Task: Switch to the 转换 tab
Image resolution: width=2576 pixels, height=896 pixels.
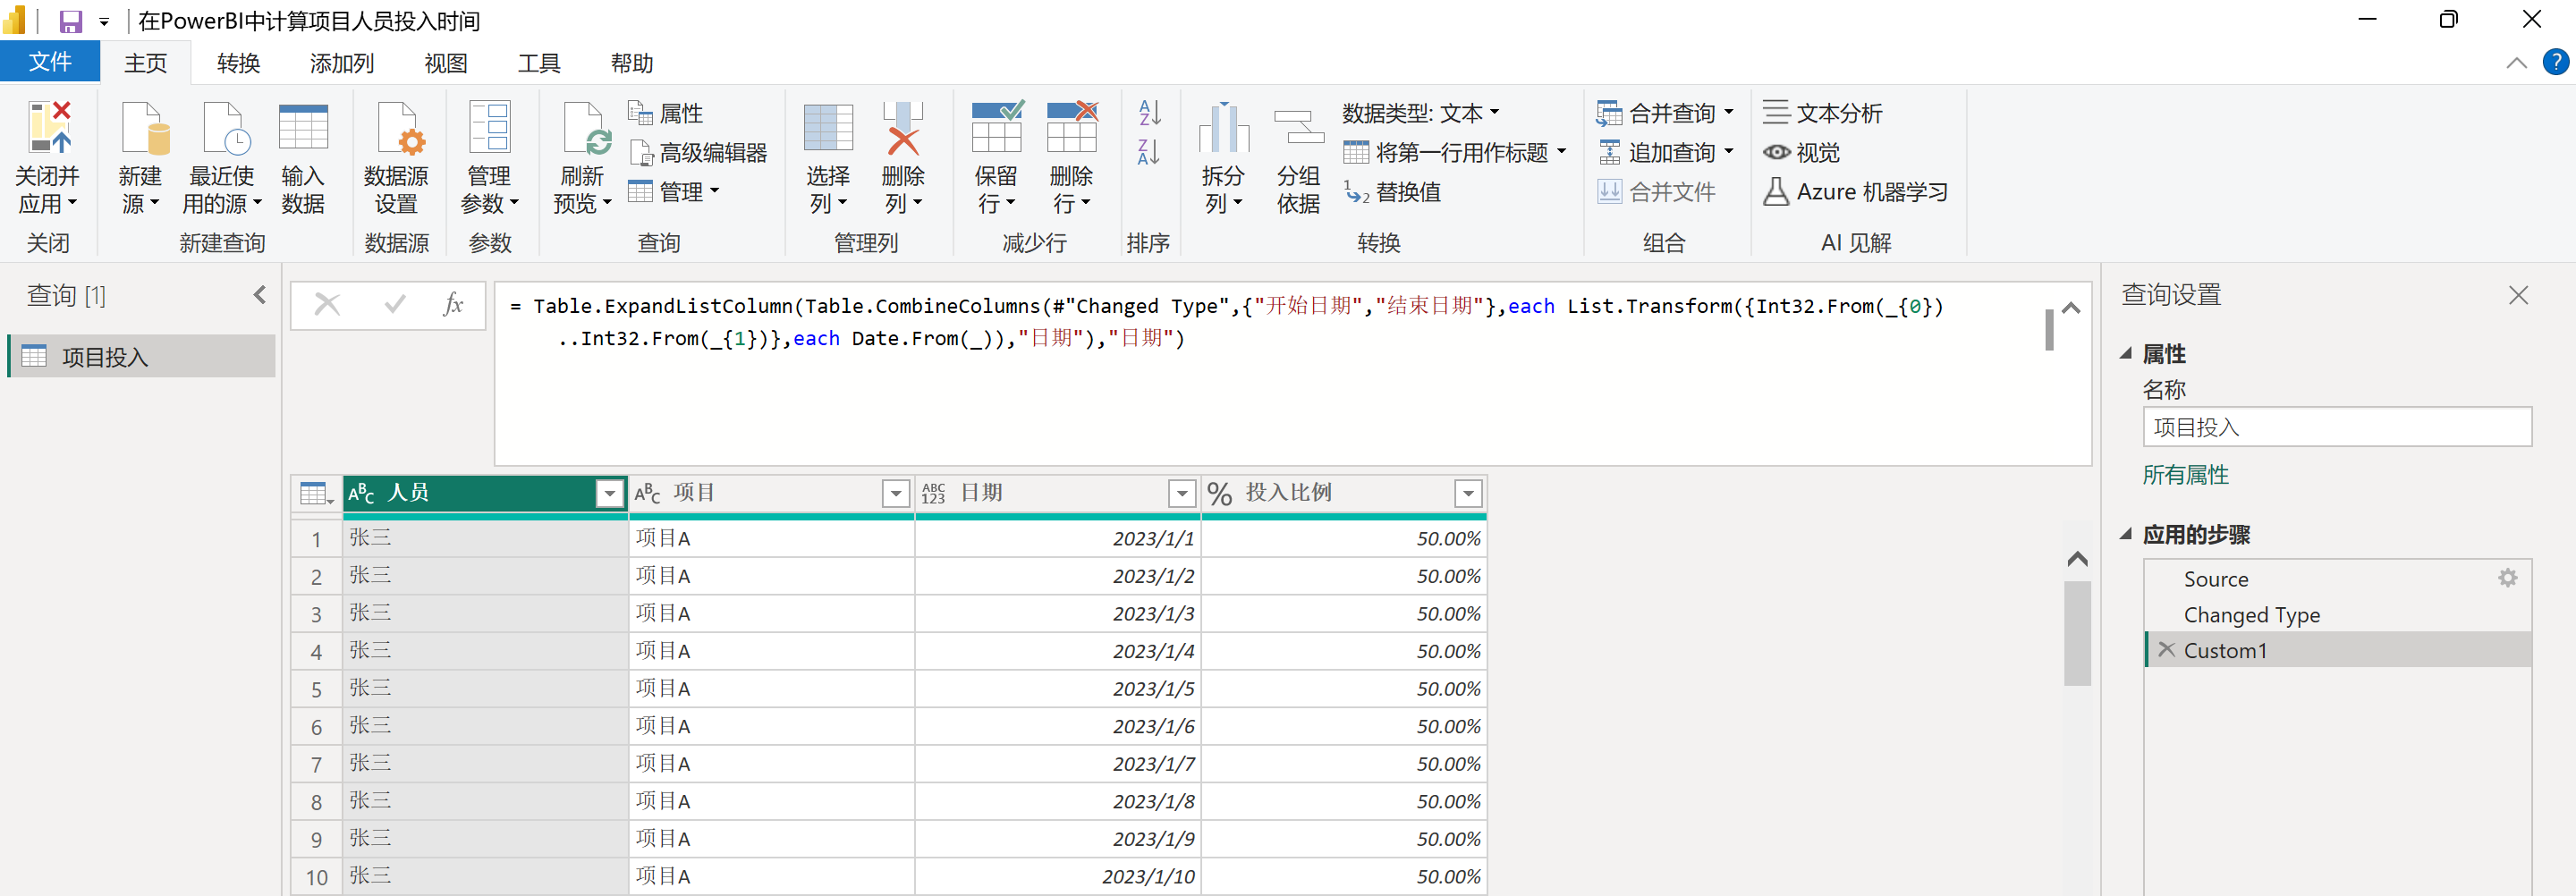Action: point(239,63)
